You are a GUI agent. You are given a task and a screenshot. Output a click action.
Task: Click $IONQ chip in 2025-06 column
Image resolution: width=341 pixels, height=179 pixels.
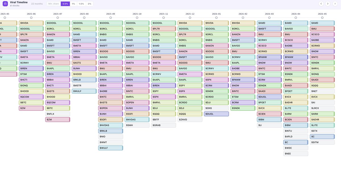[31, 86]
